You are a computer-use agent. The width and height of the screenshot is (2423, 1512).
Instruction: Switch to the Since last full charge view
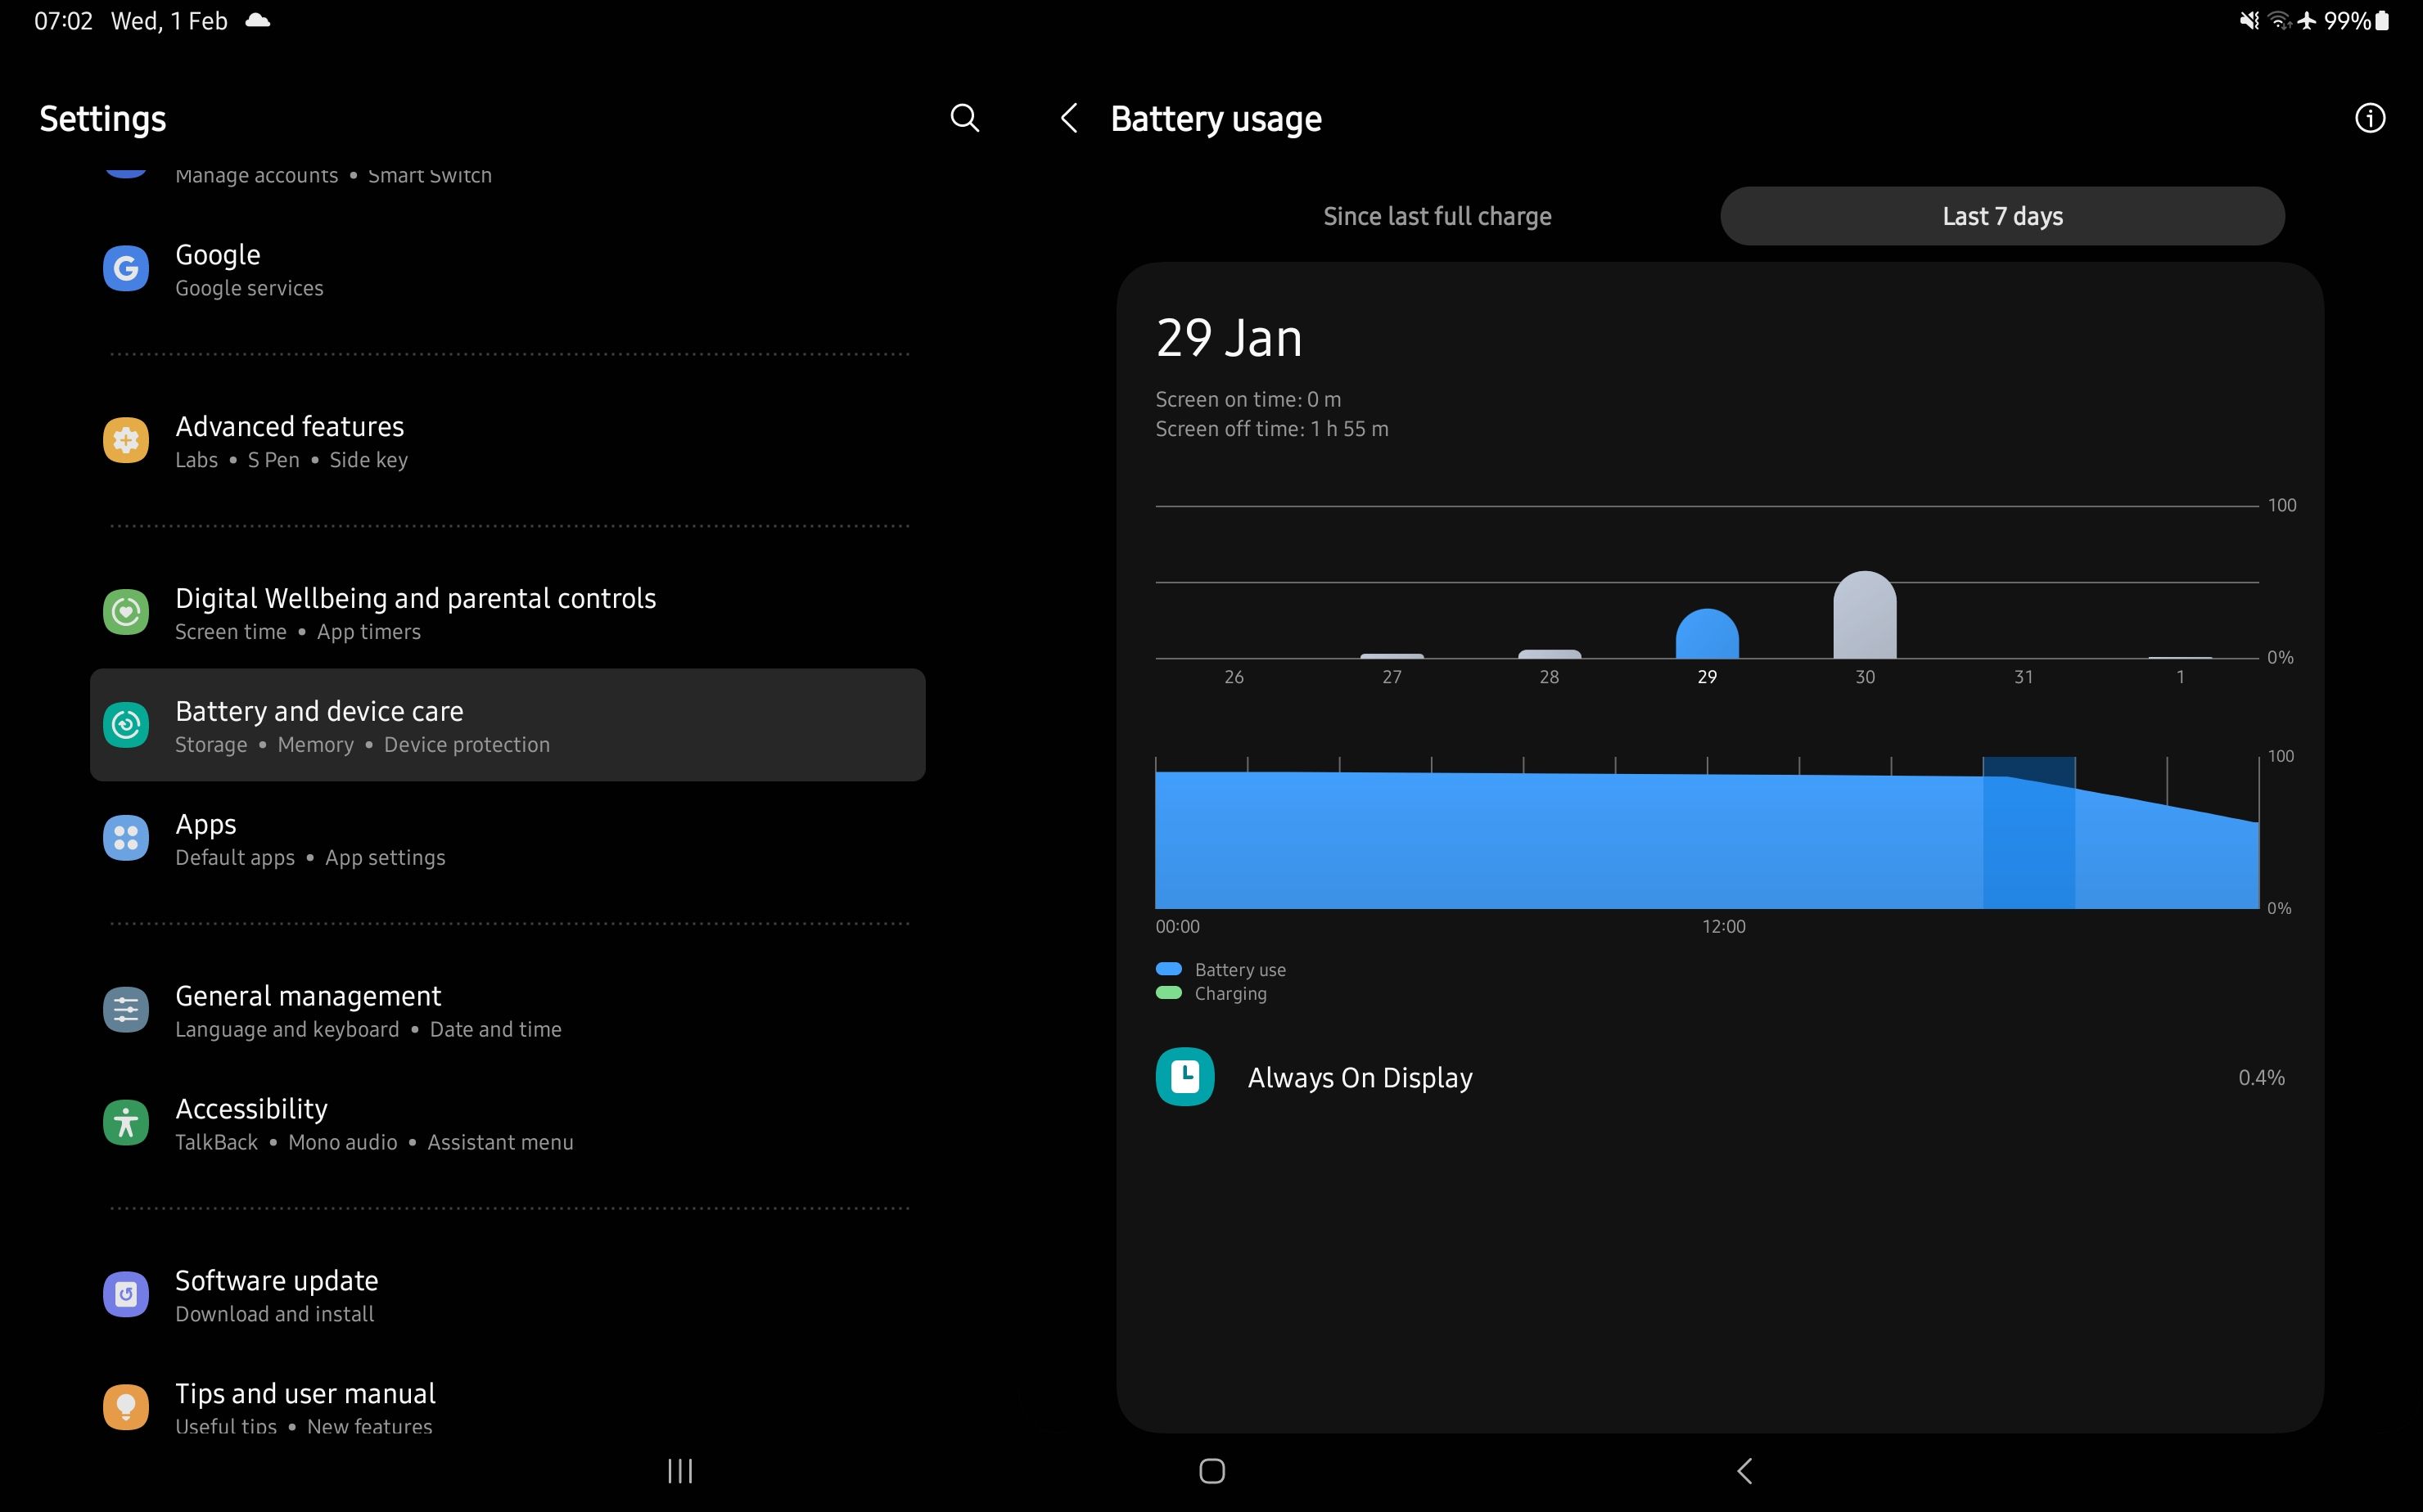(1437, 215)
